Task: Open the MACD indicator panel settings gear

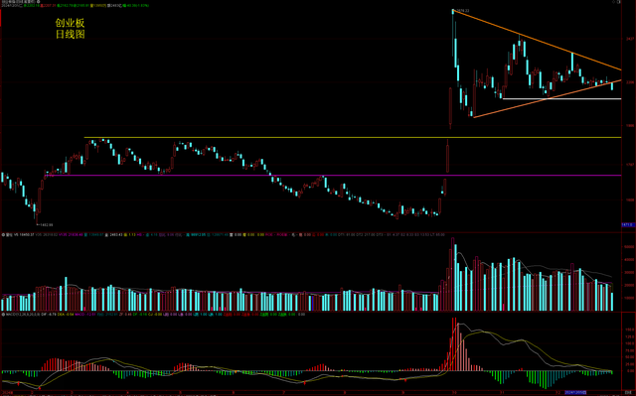Action: (x=3, y=315)
